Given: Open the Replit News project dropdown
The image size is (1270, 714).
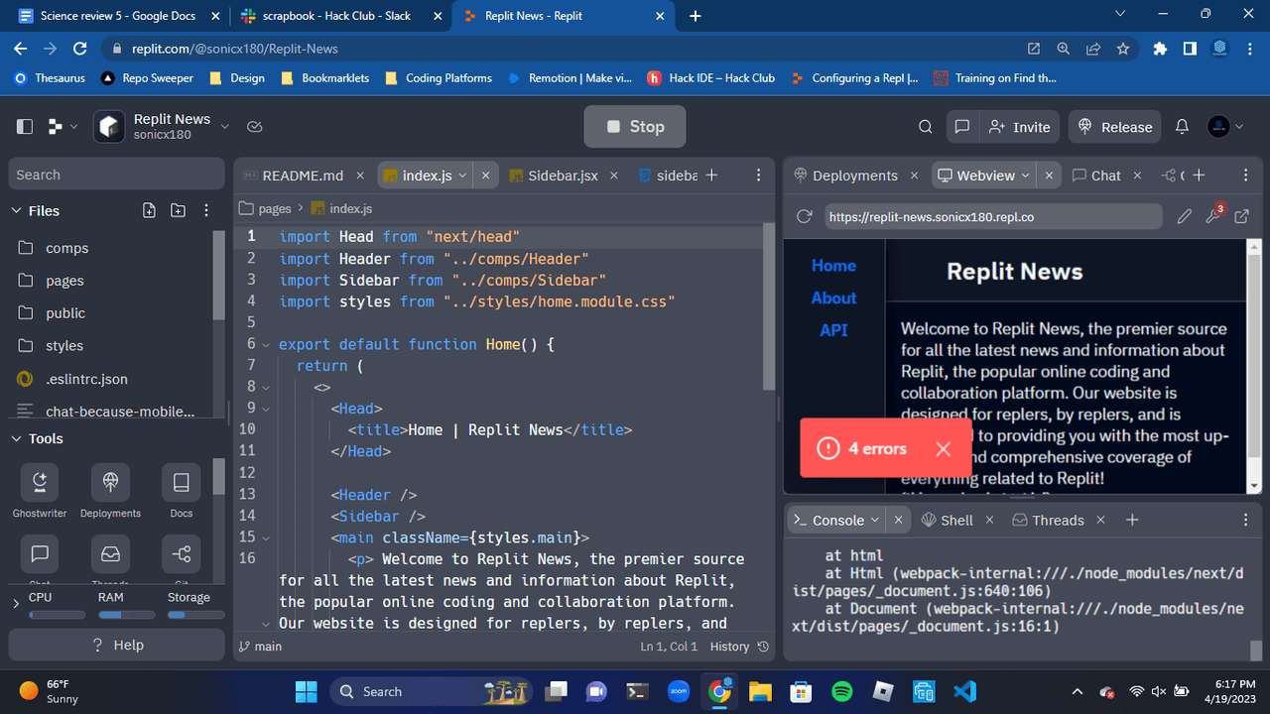Looking at the screenshot, I should tap(225, 127).
